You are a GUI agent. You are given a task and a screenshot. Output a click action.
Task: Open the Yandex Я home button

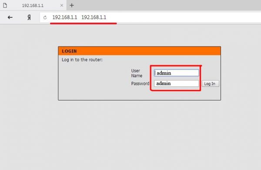pos(29,17)
